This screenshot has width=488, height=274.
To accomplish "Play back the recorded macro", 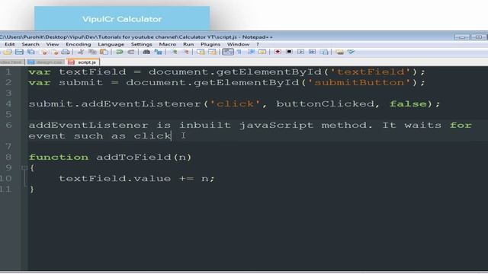I will pyautogui.click(x=300, y=52).
